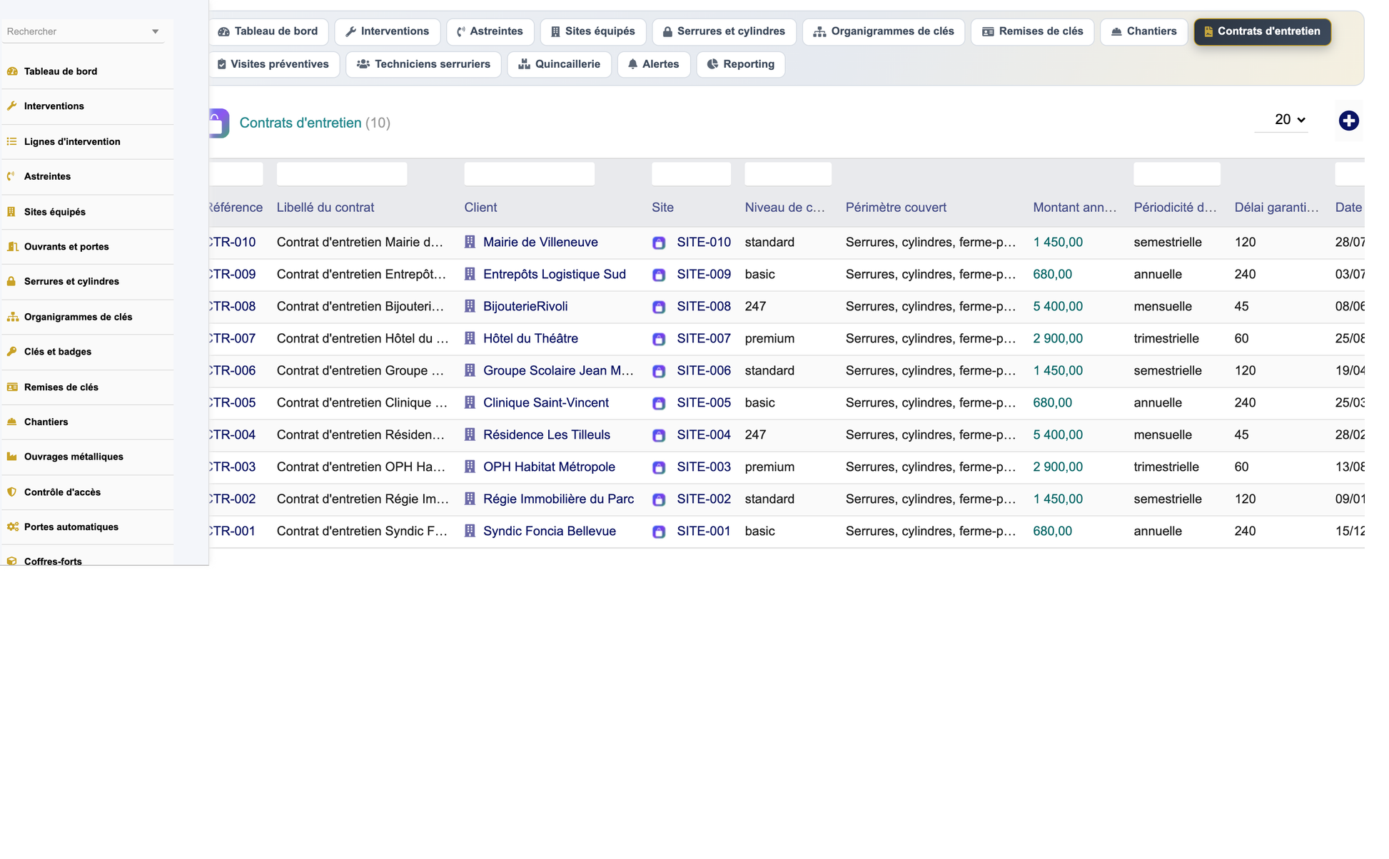Open site SITE-003 link
1389x859 pixels.
click(704, 467)
